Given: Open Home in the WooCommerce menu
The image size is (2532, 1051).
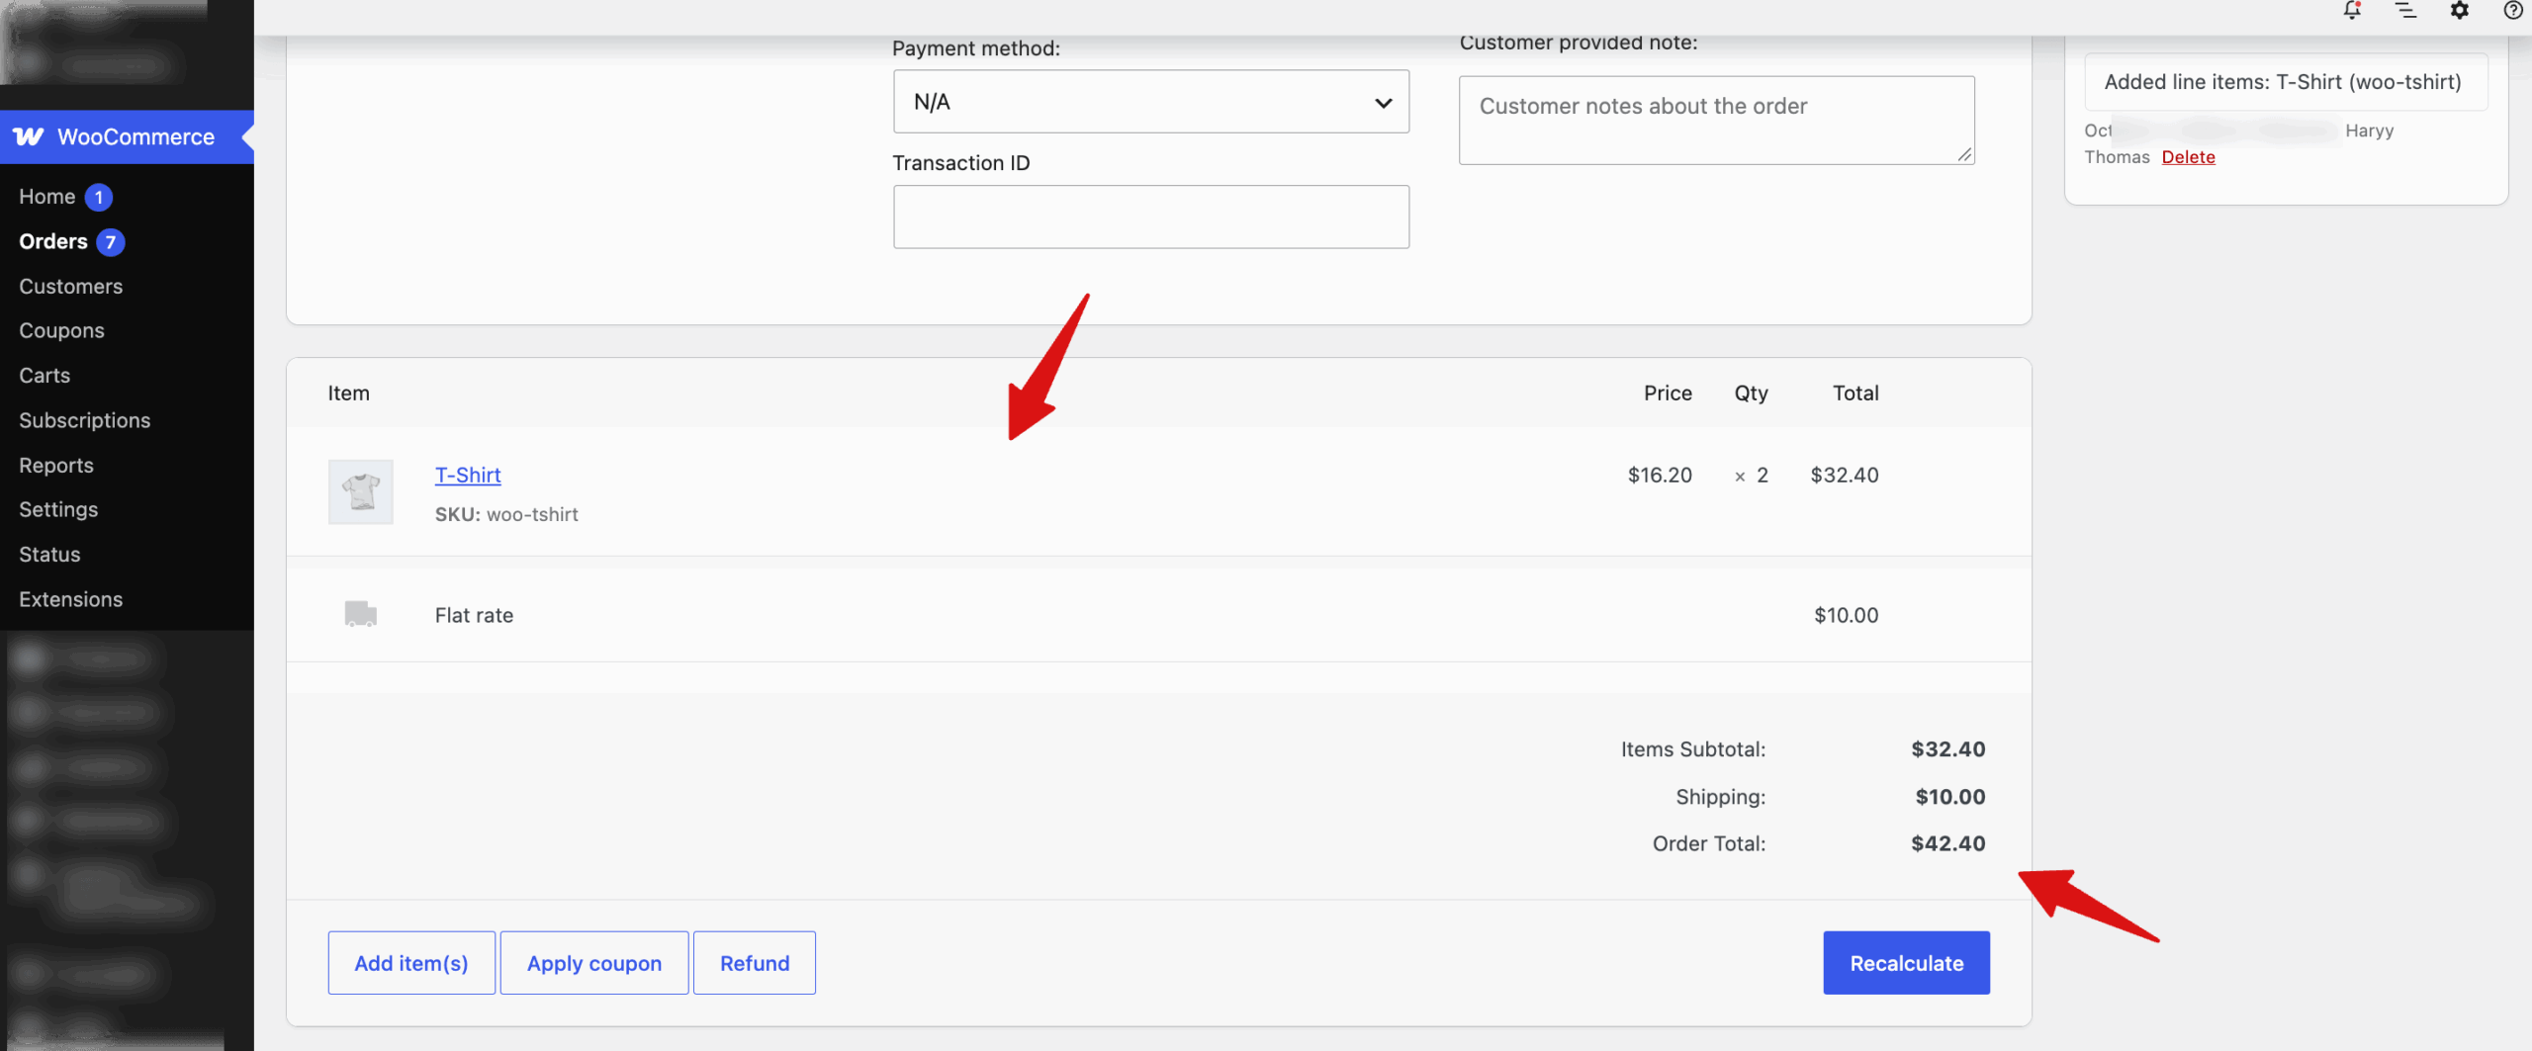Looking at the screenshot, I should point(46,197).
